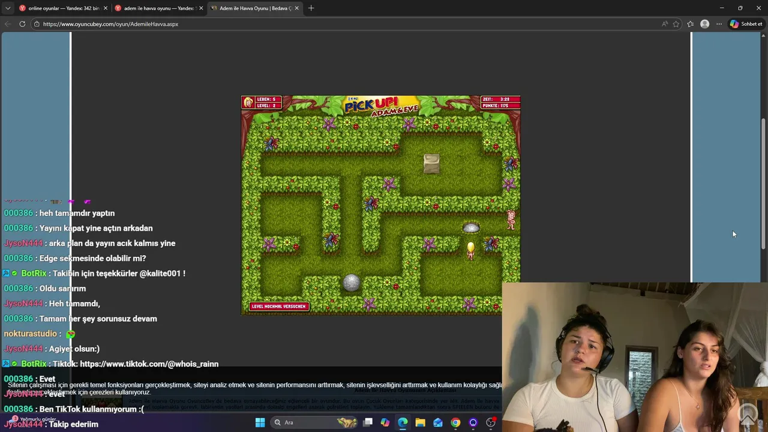Click the yellow-haired Eve character
The width and height of the screenshot is (768, 432).
(471, 250)
